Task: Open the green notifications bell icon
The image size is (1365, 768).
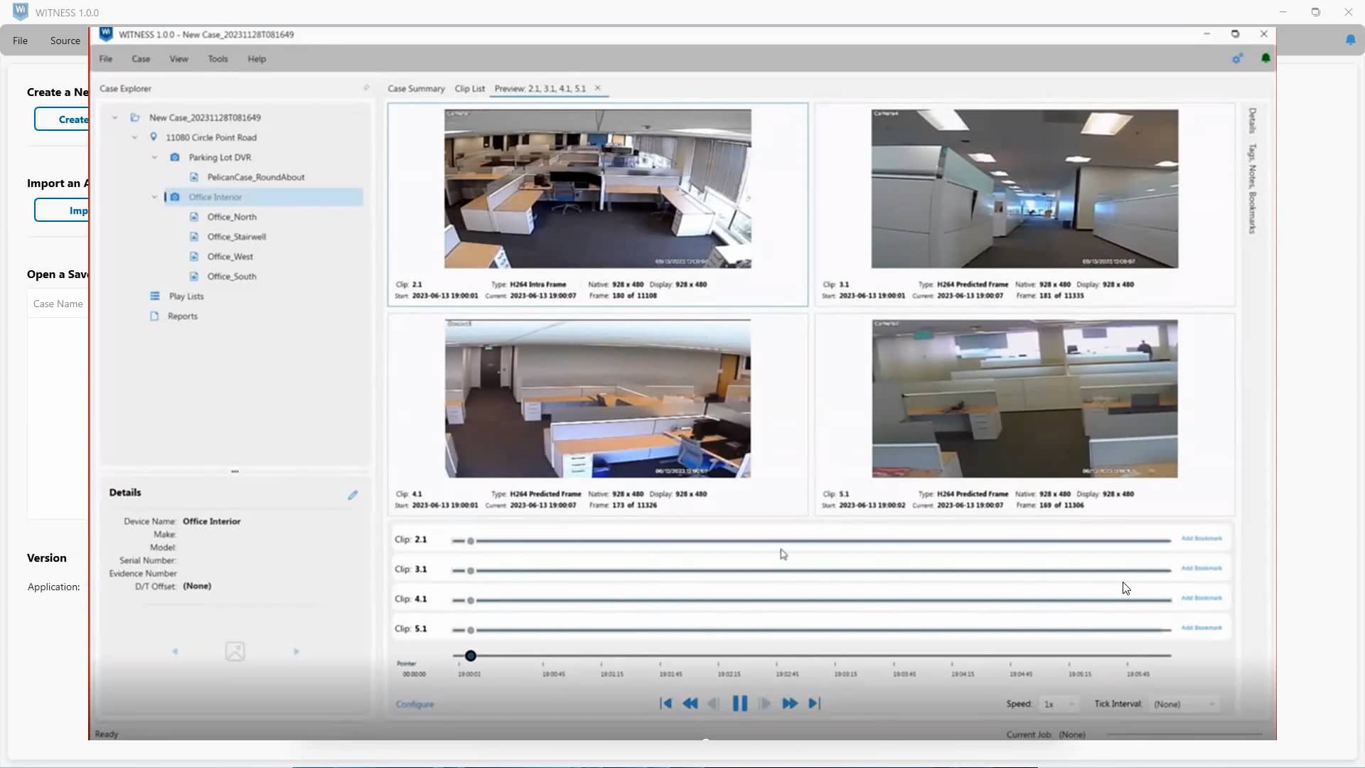Action: (1266, 58)
